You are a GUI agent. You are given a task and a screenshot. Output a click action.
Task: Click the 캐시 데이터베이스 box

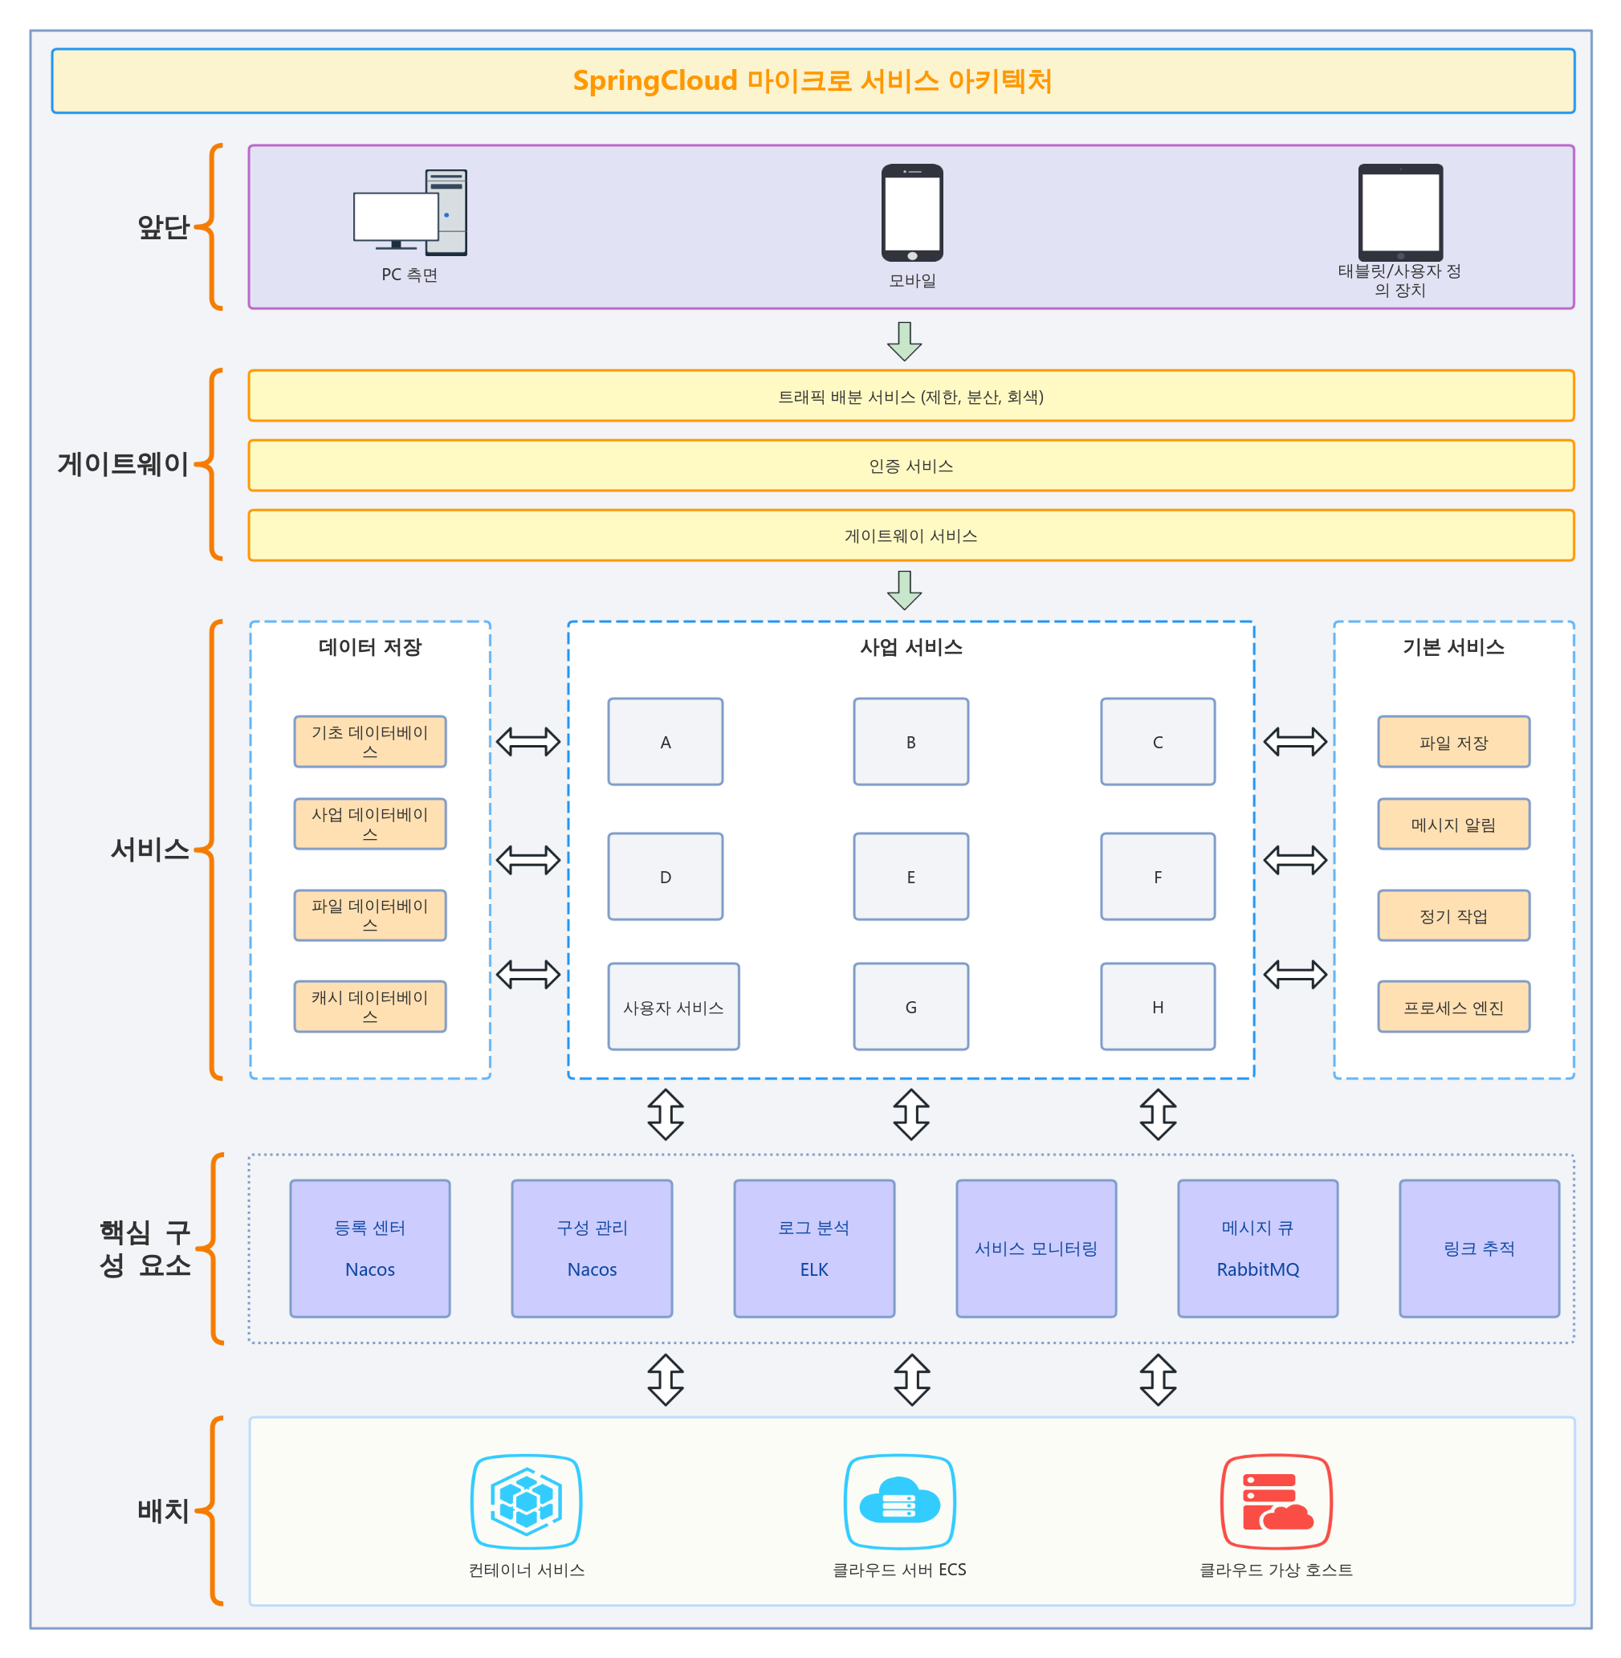click(x=370, y=1007)
